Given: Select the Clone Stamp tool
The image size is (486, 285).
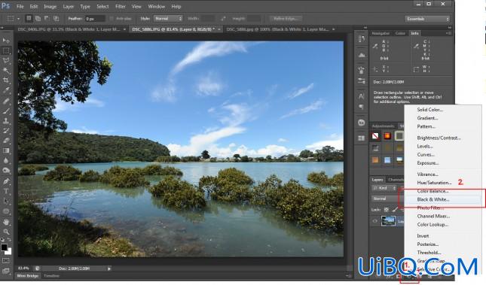Looking at the screenshot, I should tap(6, 120).
